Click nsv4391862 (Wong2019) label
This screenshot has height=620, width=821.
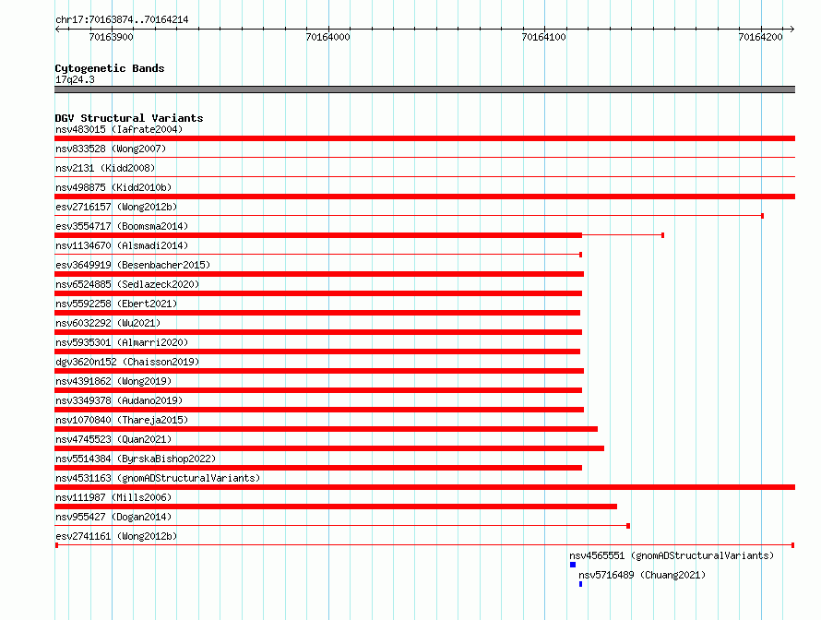click(x=113, y=381)
